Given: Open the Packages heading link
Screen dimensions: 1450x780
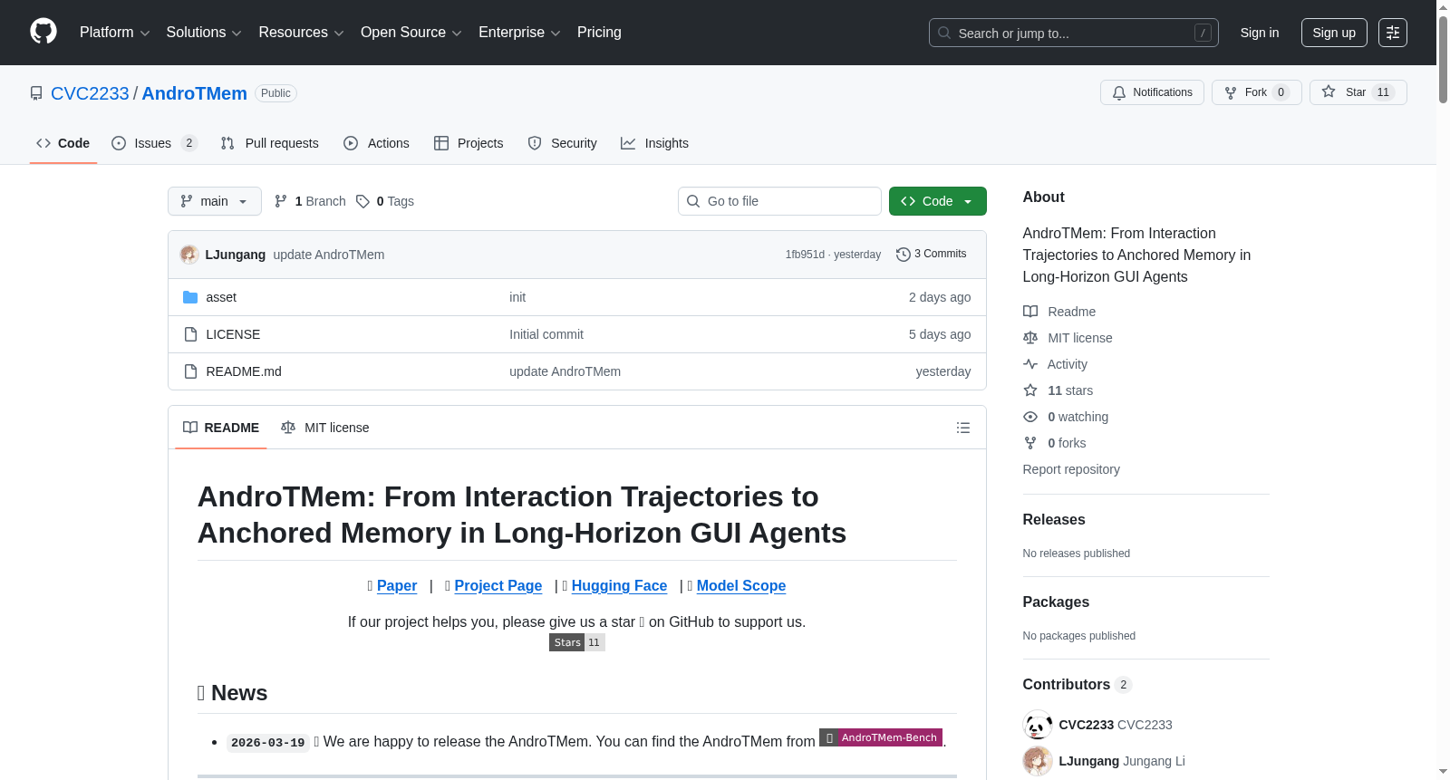Looking at the screenshot, I should (x=1056, y=602).
